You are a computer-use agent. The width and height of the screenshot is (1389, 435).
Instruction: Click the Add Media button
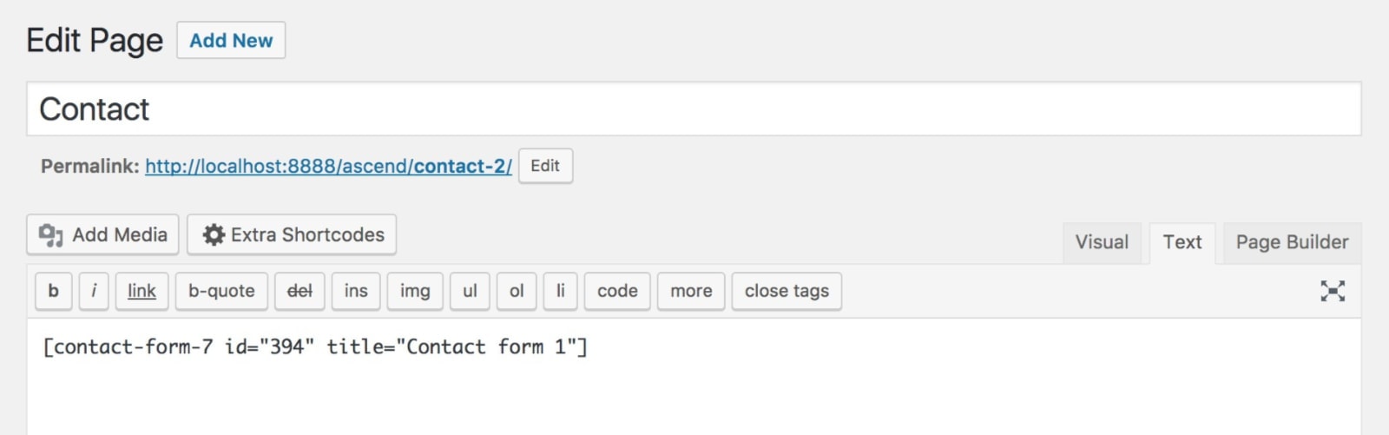102,234
